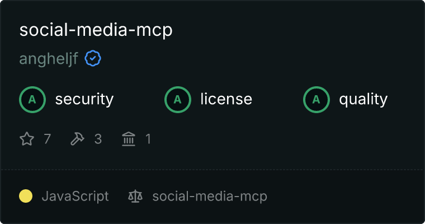Click the quality label text
The image size is (425, 224).
coord(363,100)
